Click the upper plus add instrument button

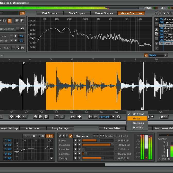click(x=157, y=20)
